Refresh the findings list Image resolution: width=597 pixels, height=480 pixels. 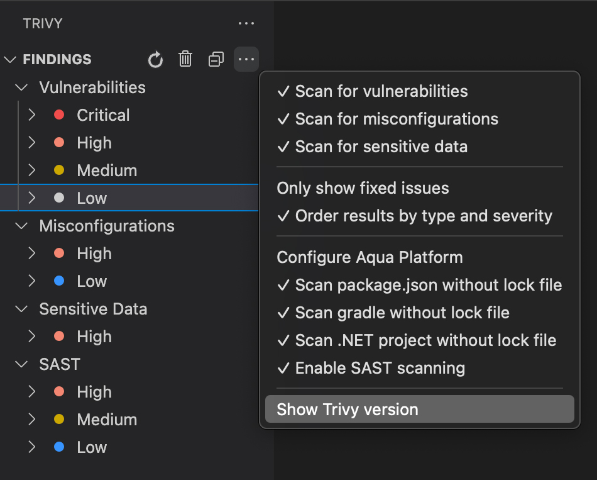[x=155, y=59]
